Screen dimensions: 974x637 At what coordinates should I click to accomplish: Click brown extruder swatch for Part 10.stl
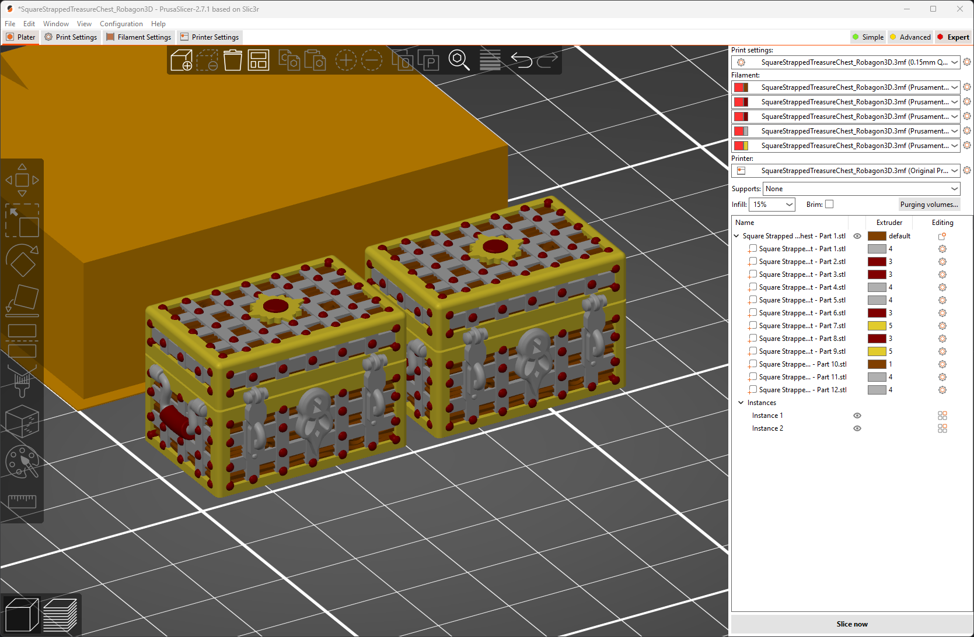[x=877, y=364]
